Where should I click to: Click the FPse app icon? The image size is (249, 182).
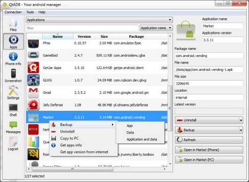(33, 44)
